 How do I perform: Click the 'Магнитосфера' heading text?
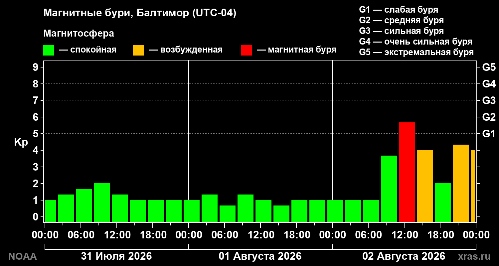tap(79, 34)
